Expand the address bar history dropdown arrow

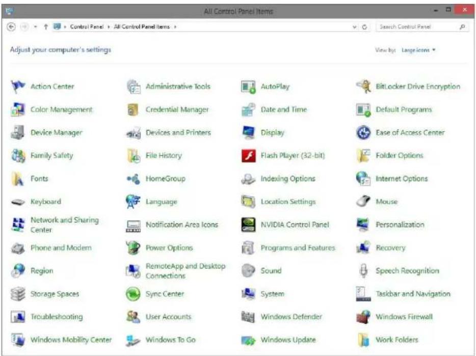tap(354, 27)
